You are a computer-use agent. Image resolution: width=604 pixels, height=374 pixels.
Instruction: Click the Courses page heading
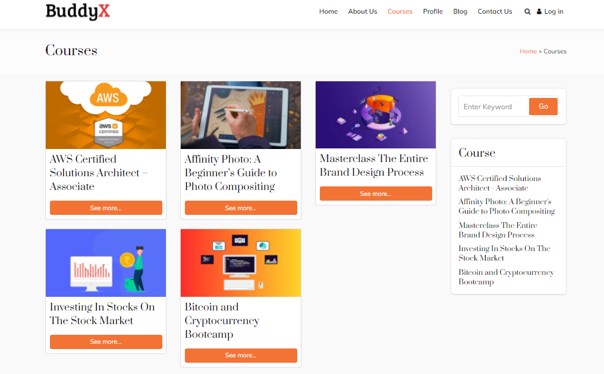(71, 50)
